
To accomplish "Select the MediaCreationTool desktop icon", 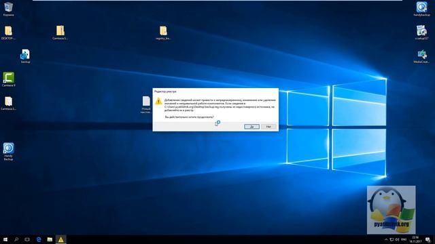I will click(x=421, y=56).
